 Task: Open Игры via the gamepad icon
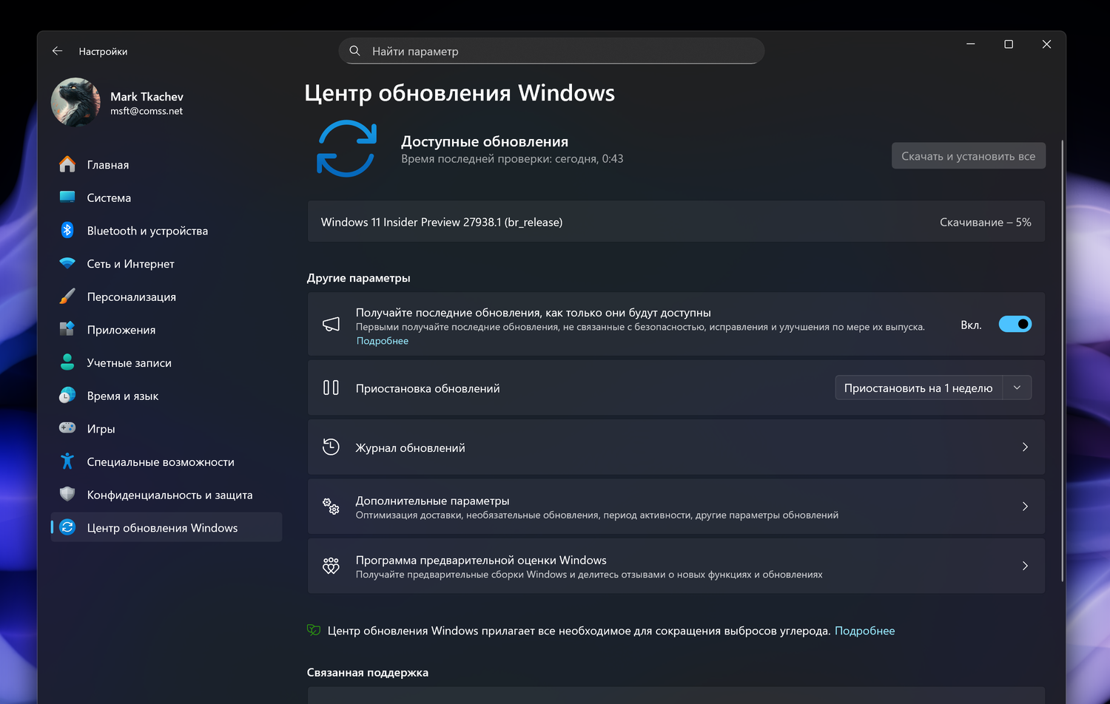67,428
